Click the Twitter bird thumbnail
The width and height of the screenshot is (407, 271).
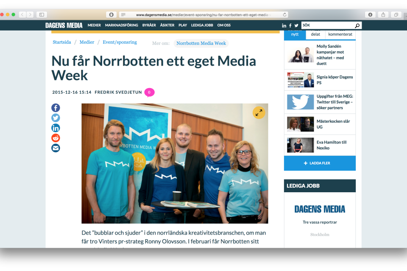300,102
